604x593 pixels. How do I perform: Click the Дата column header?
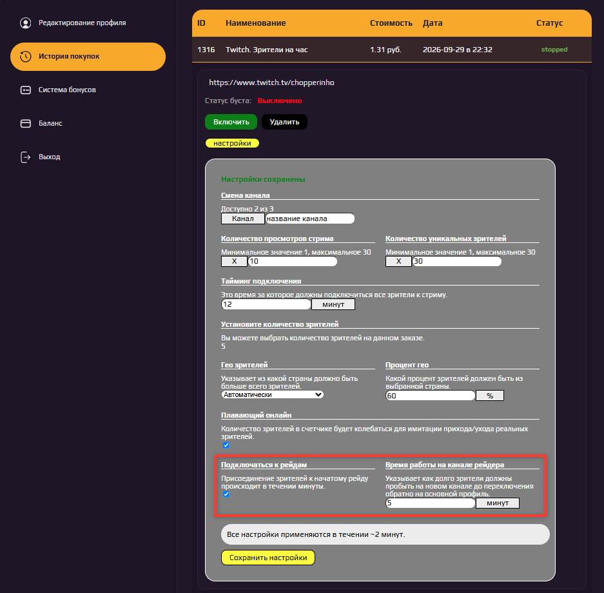pos(433,23)
